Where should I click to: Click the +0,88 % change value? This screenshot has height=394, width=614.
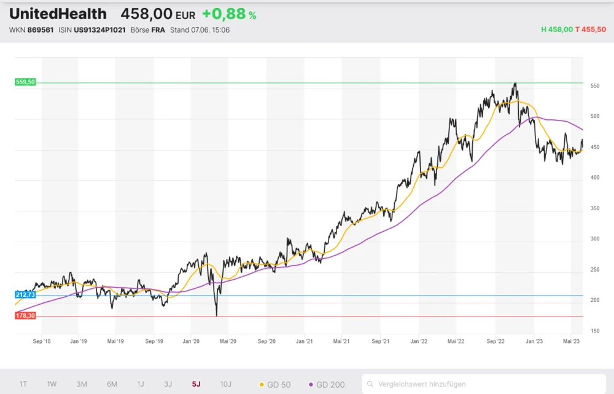tap(228, 14)
